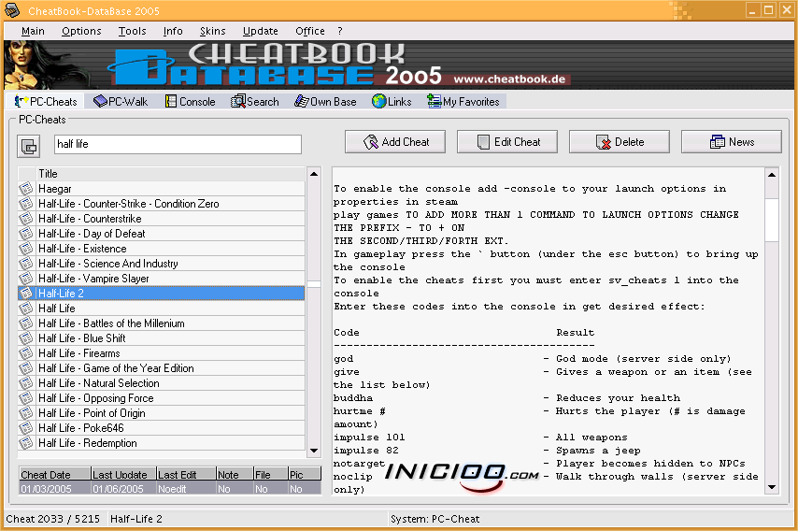The image size is (798, 531).
Task: Select Half-Life - Counter-Strike - Condition Zero
Action: [170, 204]
